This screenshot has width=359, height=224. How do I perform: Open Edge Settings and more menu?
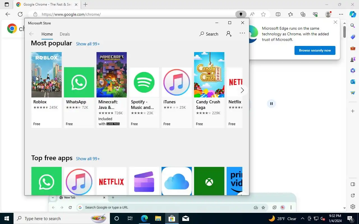pyautogui.click(x=341, y=14)
